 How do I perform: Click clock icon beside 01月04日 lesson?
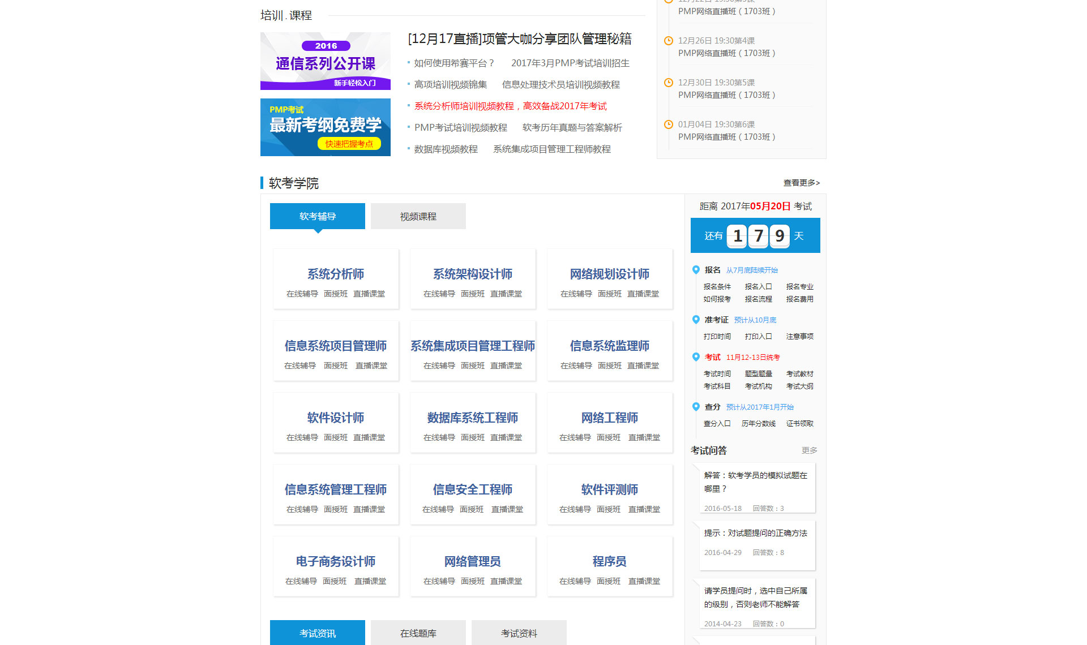pyautogui.click(x=668, y=124)
